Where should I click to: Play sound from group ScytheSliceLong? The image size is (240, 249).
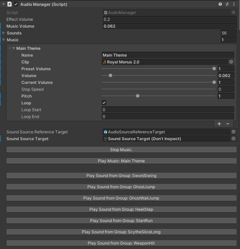pos(121,232)
